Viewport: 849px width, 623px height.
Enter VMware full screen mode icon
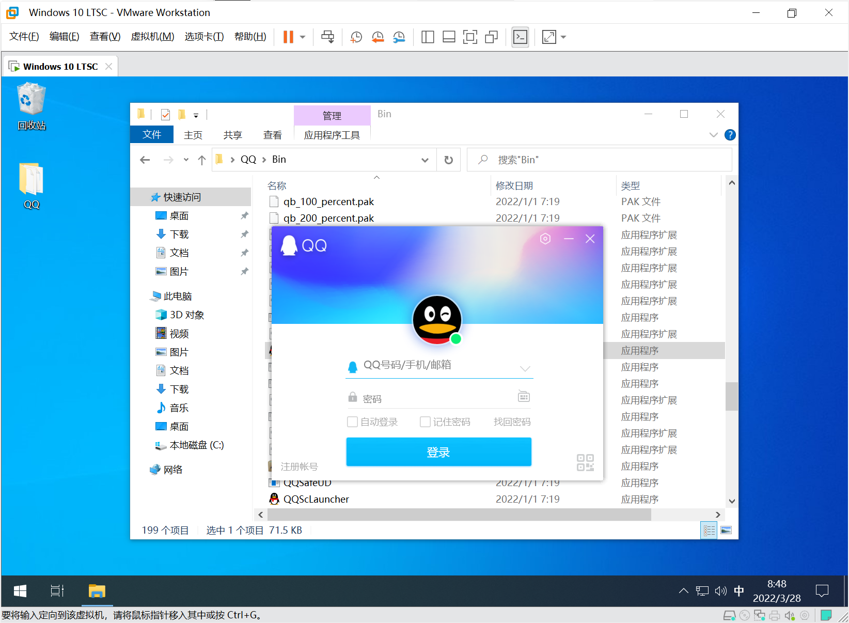pyautogui.click(x=470, y=37)
